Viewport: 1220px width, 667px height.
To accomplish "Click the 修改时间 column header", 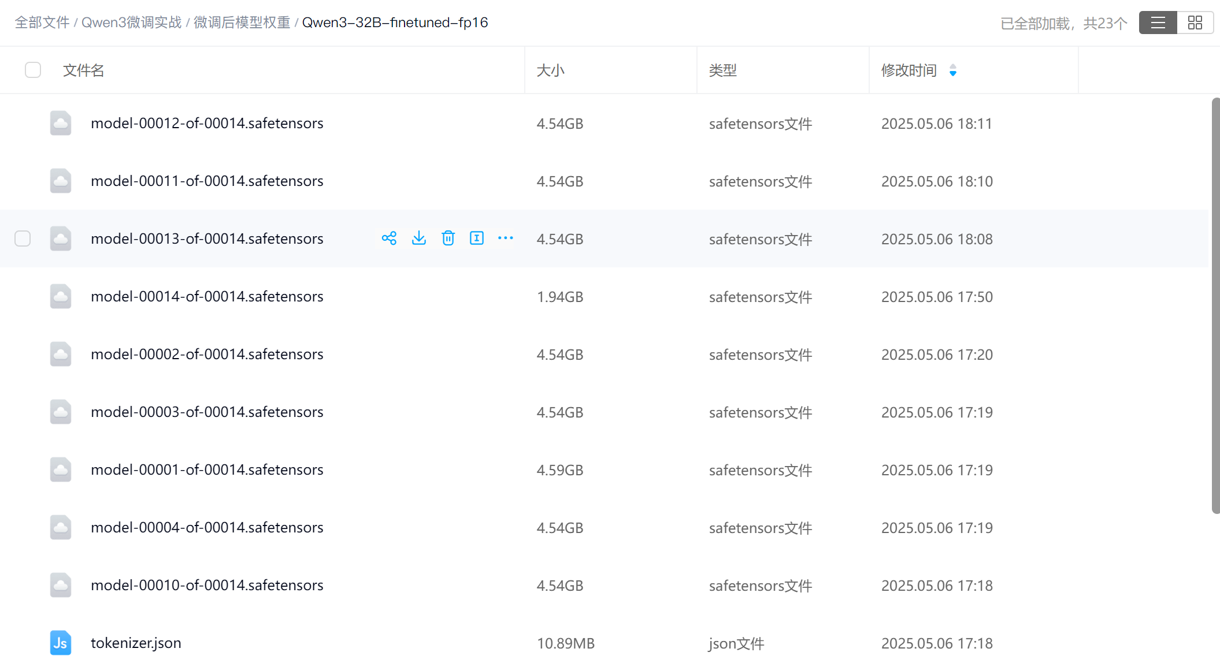I will click(x=909, y=70).
